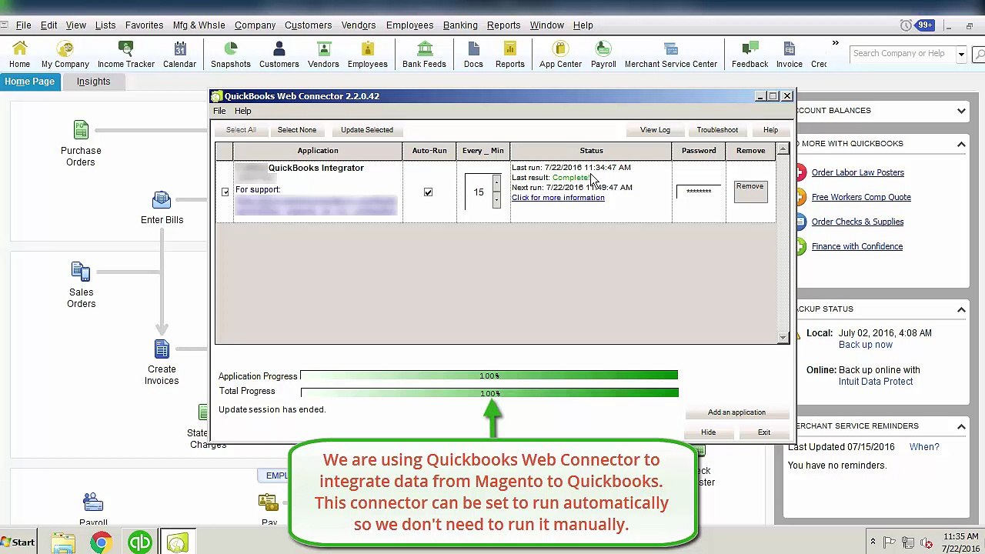Image resolution: width=985 pixels, height=554 pixels.
Task: Open the App Center icon
Action: pos(560,55)
